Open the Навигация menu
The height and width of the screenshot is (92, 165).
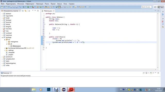(39, 4)
